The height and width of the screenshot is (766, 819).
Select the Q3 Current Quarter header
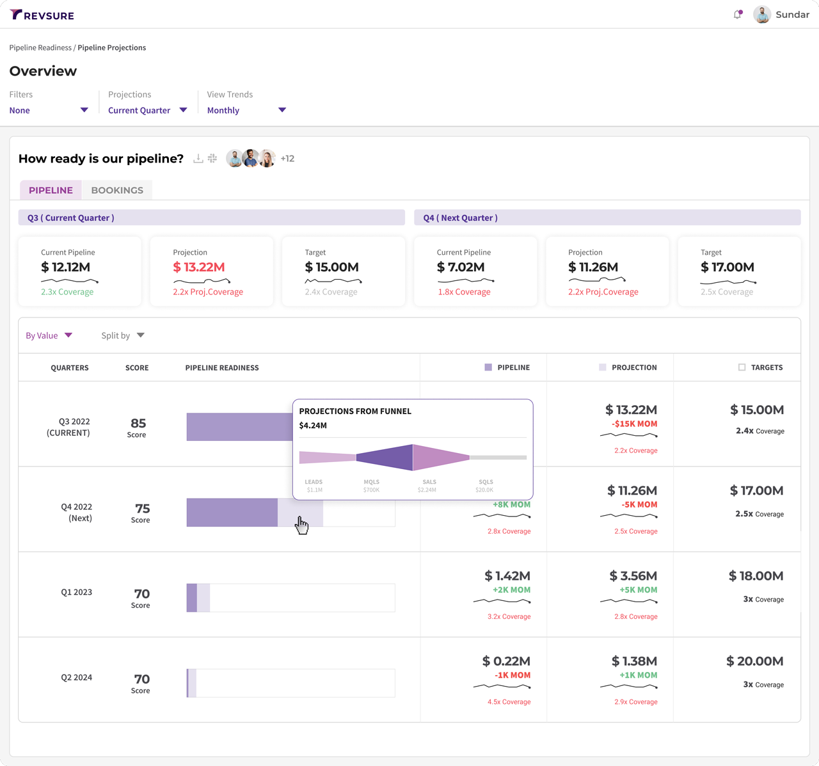(212, 218)
